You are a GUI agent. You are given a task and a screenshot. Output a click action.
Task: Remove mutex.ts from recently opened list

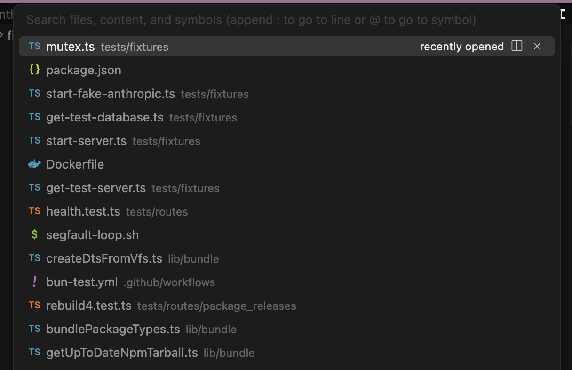click(x=537, y=46)
